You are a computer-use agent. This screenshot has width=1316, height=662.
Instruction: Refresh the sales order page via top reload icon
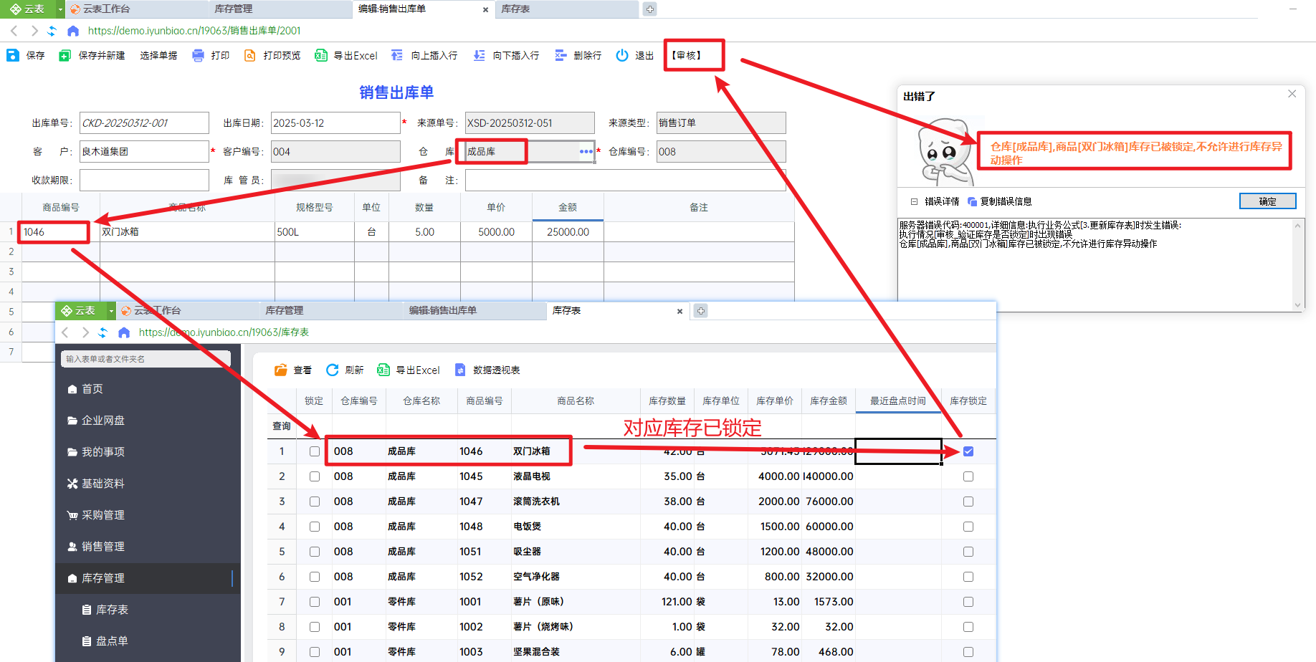coord(52,31)
